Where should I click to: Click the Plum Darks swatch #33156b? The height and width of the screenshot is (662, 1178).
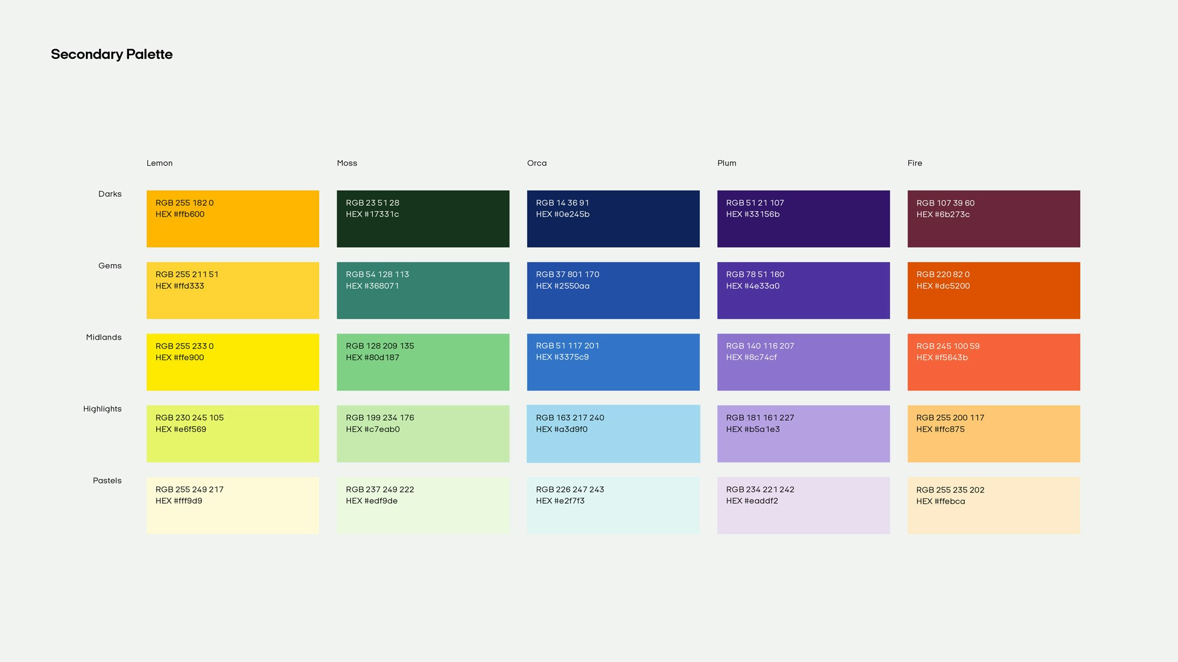click(x=803, y=218)
